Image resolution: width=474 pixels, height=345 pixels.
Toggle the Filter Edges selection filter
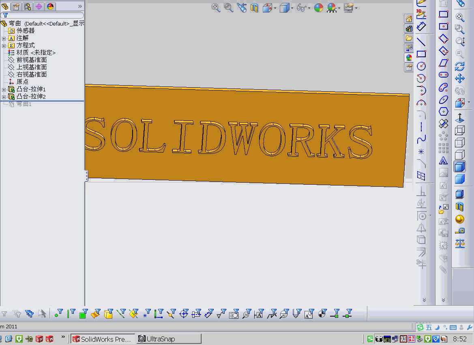71,313
